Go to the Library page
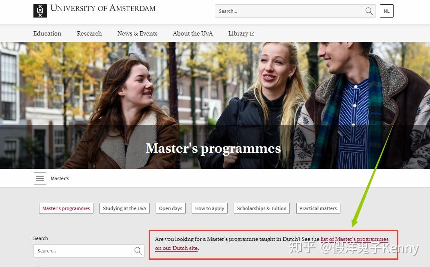Screen dimensions: 430x267 point(238,33)
